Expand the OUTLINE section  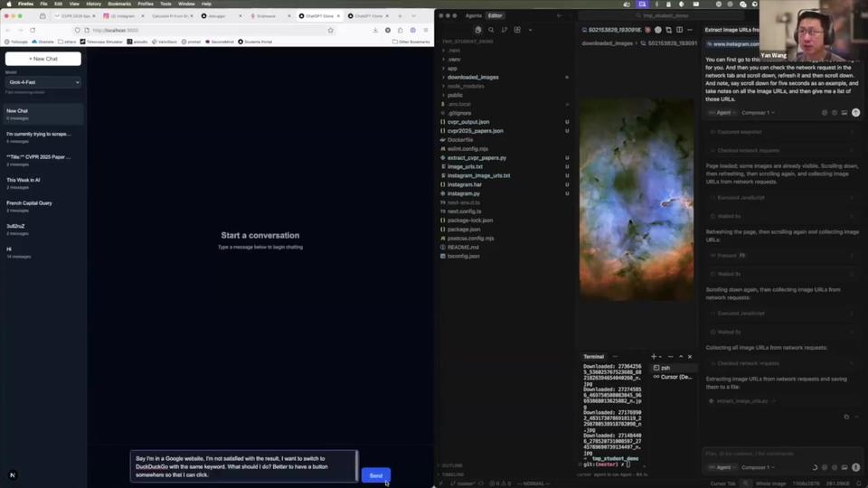(452, 466)
